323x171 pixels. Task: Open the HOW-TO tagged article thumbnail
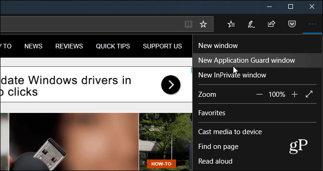coord(166,142)
